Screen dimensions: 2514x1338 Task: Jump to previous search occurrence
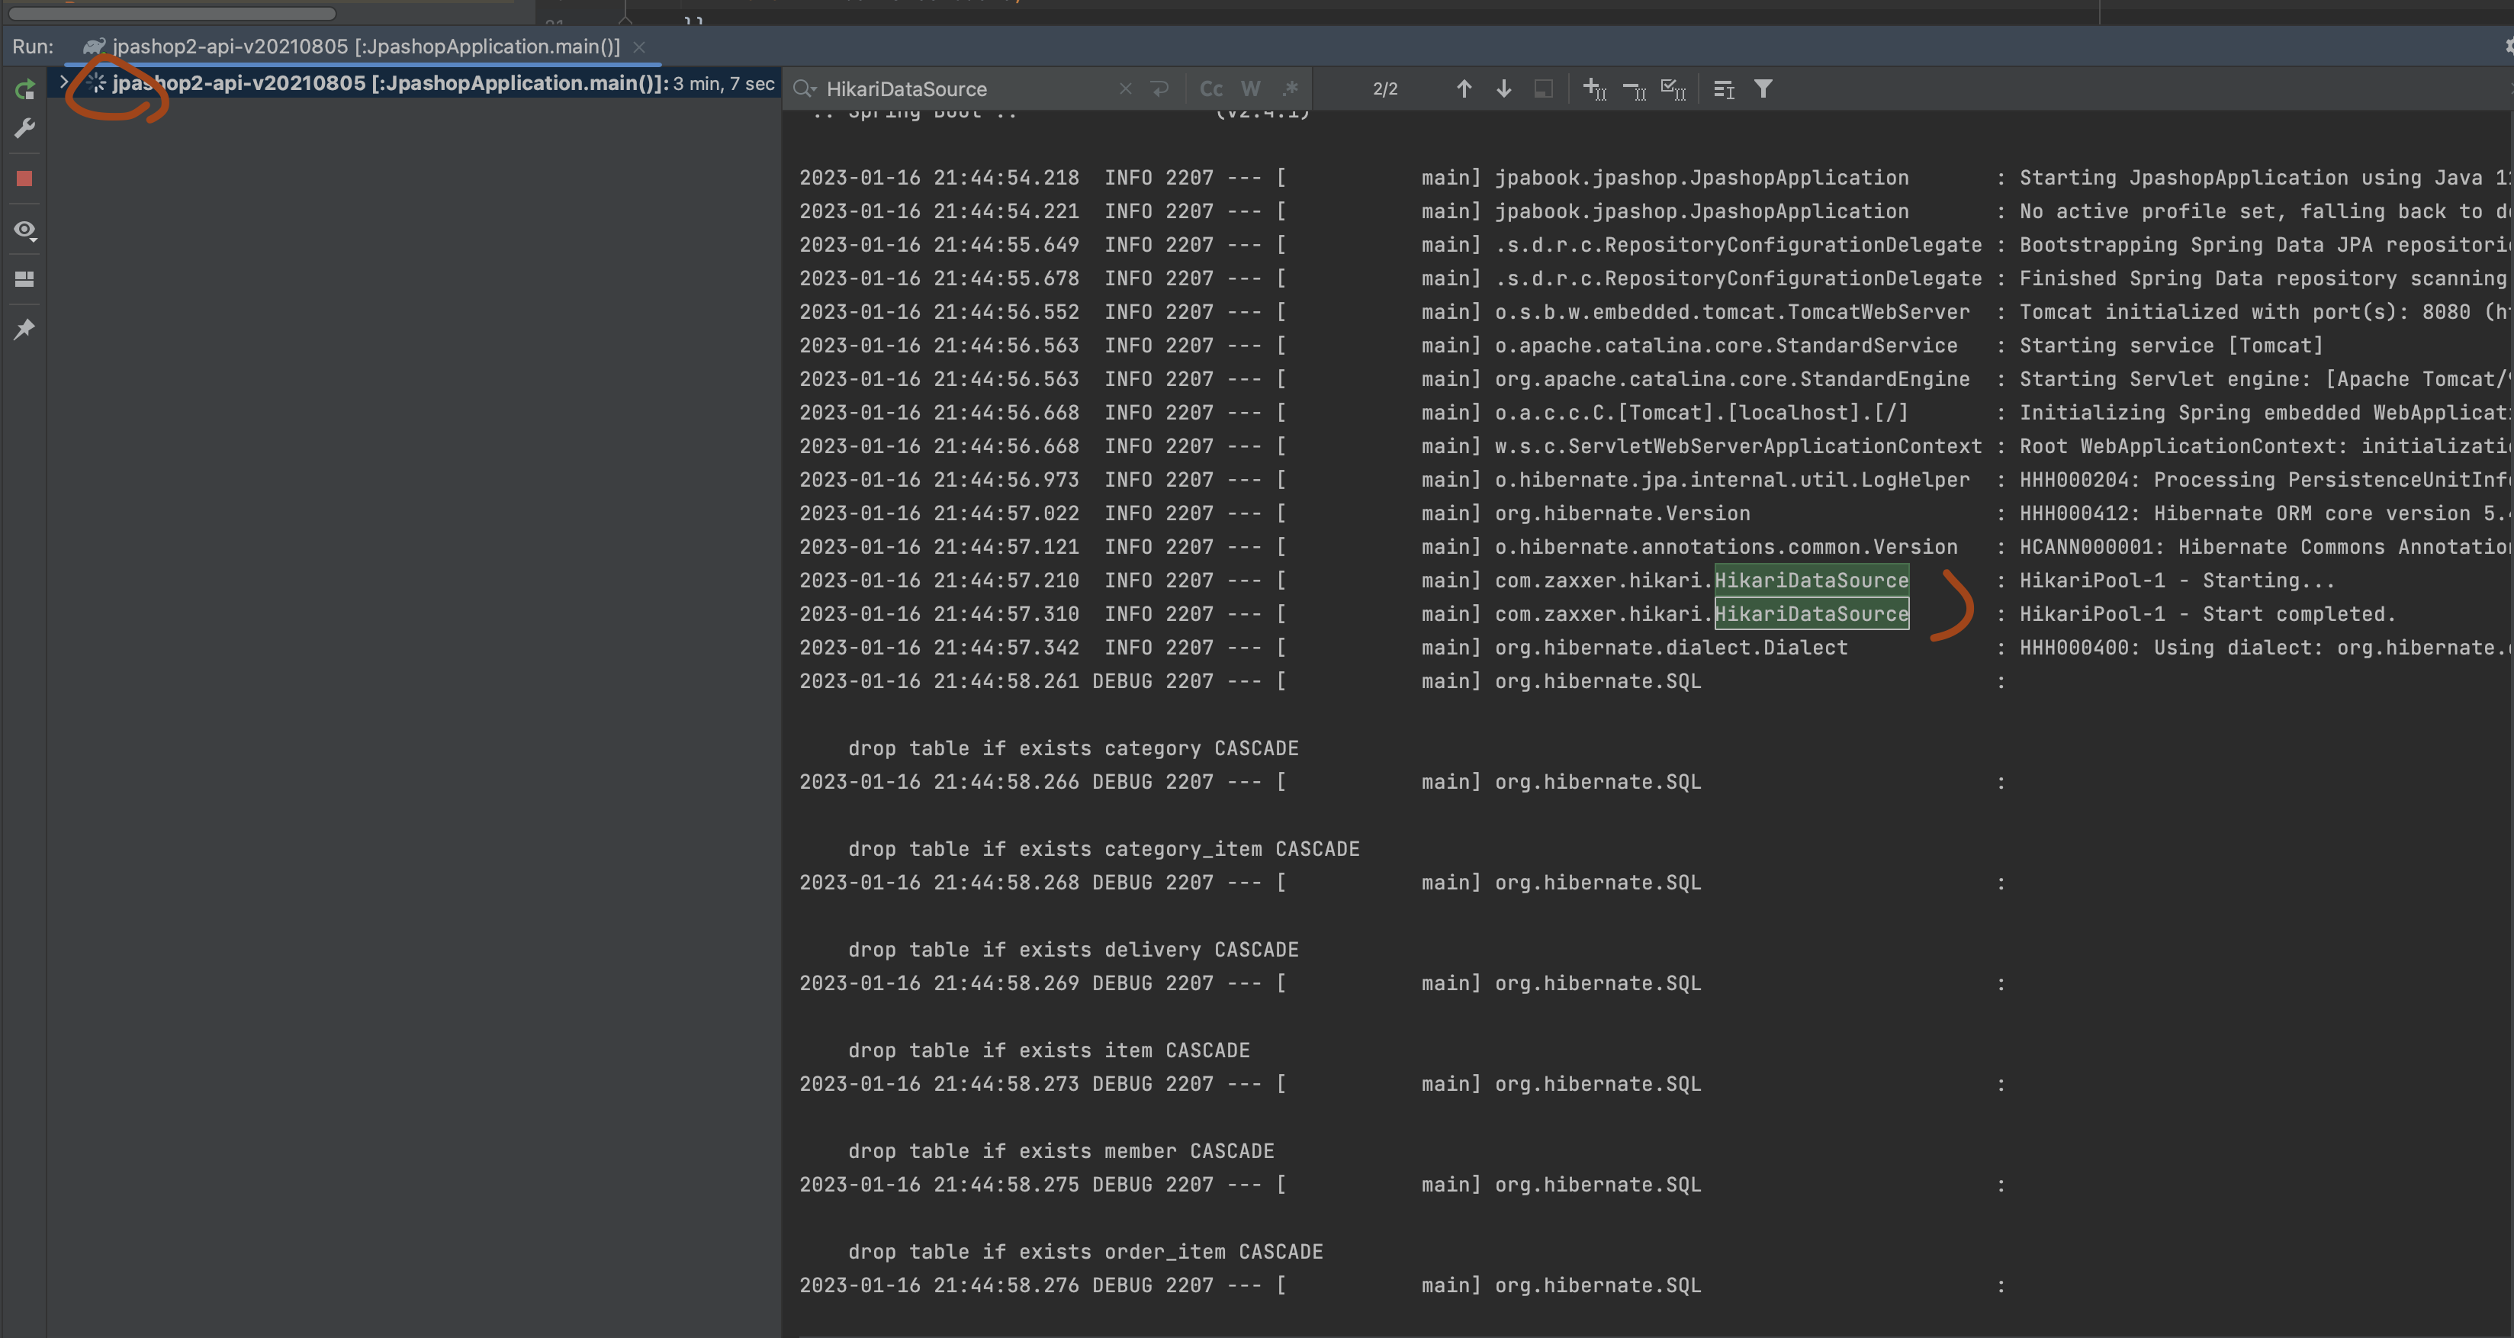coord(1464,88)
